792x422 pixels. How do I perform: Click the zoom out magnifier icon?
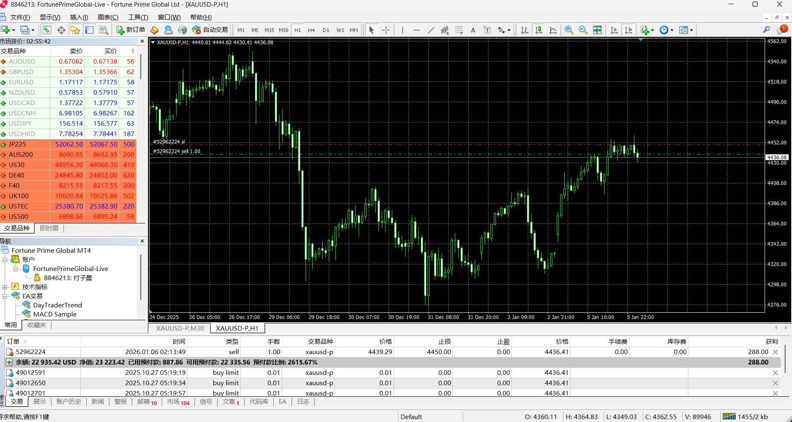point(583,30)
